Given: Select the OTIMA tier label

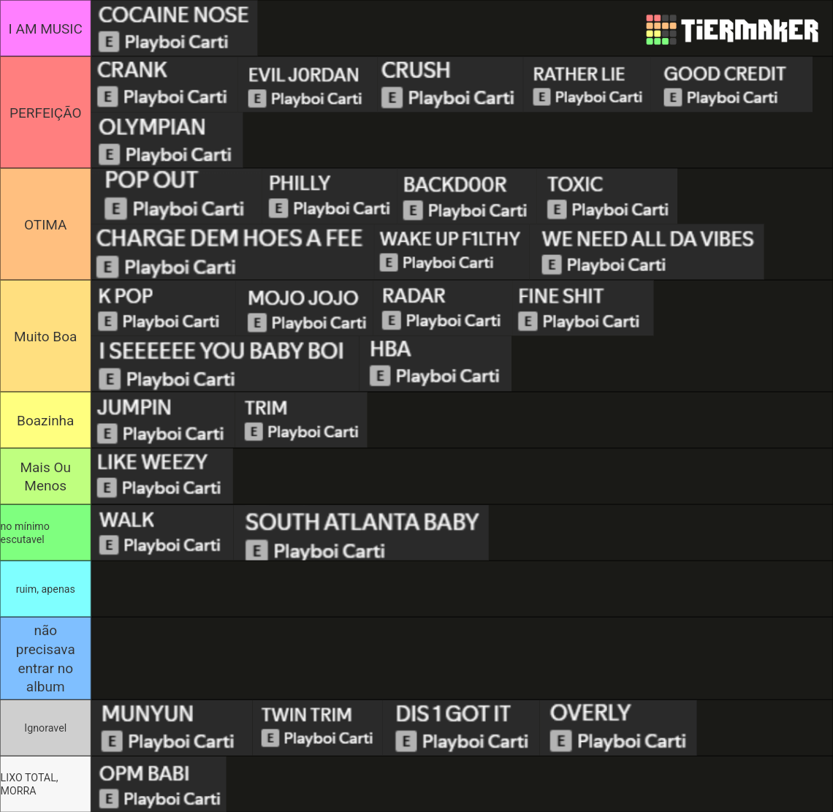Looking at the screenshot, I should (45, 225).
